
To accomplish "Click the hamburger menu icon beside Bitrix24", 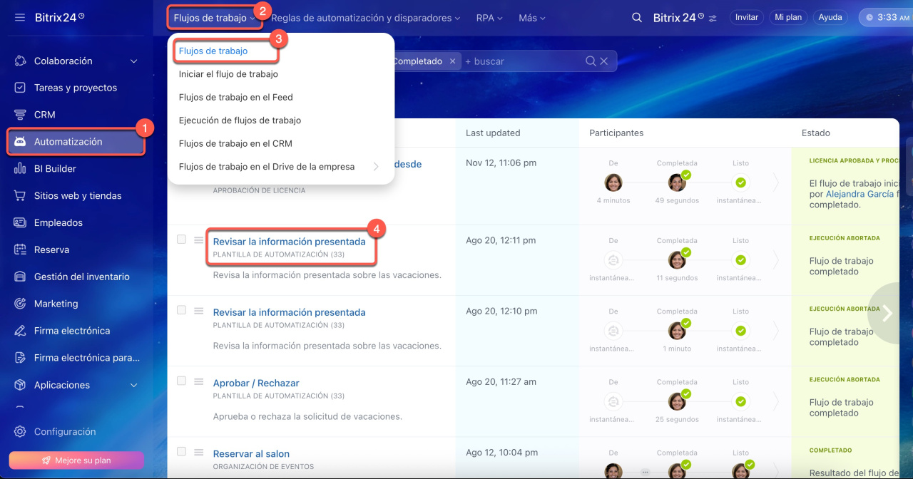I will pos(20,17).
